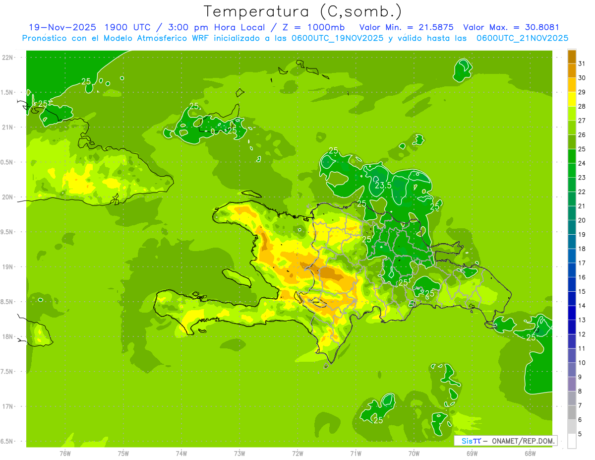This screenshot has width=595, height=460.
Task: Click the "18N" latitude label
Action: 7,336
